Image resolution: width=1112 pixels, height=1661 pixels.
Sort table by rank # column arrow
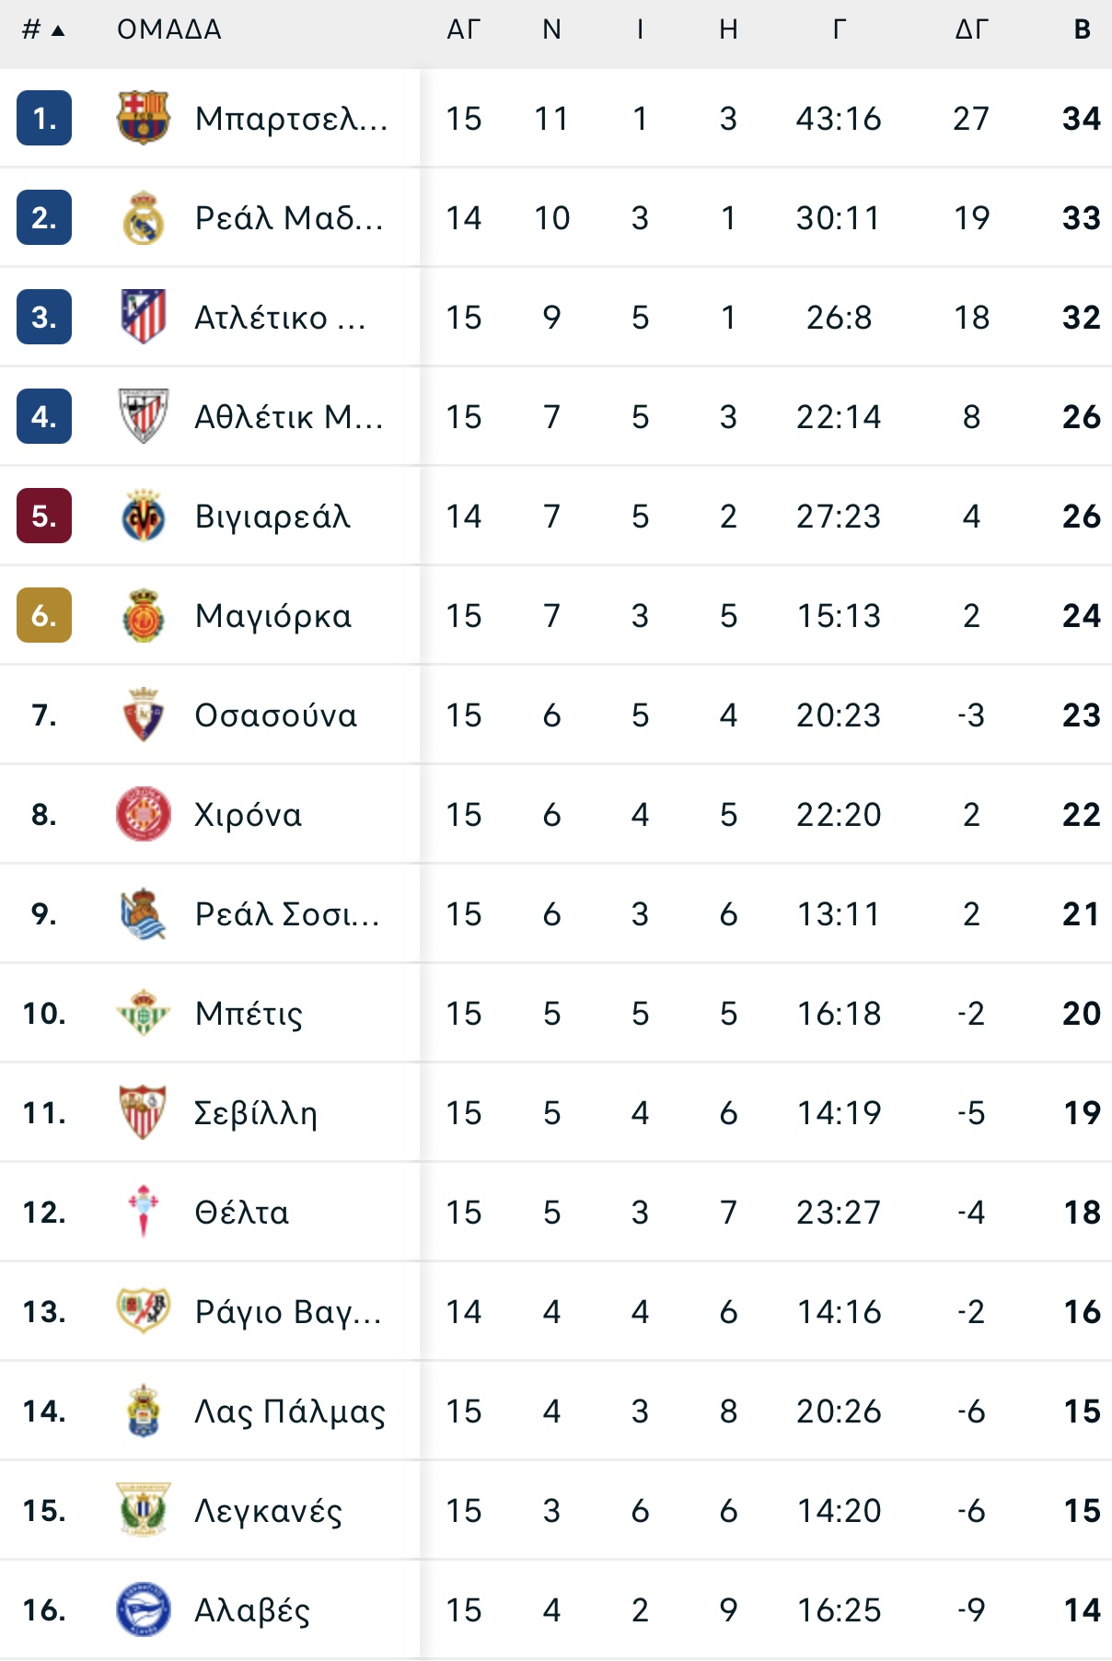43,29
